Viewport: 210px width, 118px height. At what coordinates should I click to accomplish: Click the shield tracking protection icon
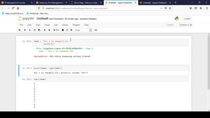click(39, 8)
